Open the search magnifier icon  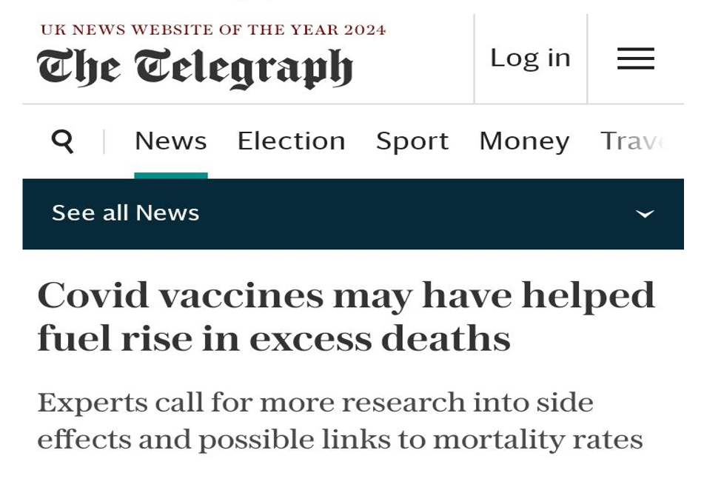click(62, 141)
